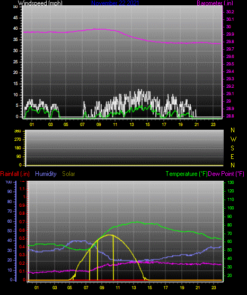Click hour 19 label under the windspeed chart
The image size is (247, 295).
[x=180, y=124]
